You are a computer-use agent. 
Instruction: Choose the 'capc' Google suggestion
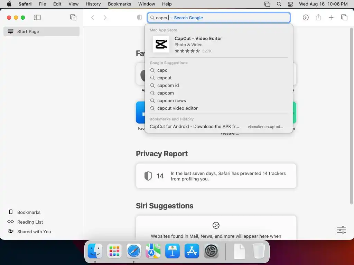[219, 70]
